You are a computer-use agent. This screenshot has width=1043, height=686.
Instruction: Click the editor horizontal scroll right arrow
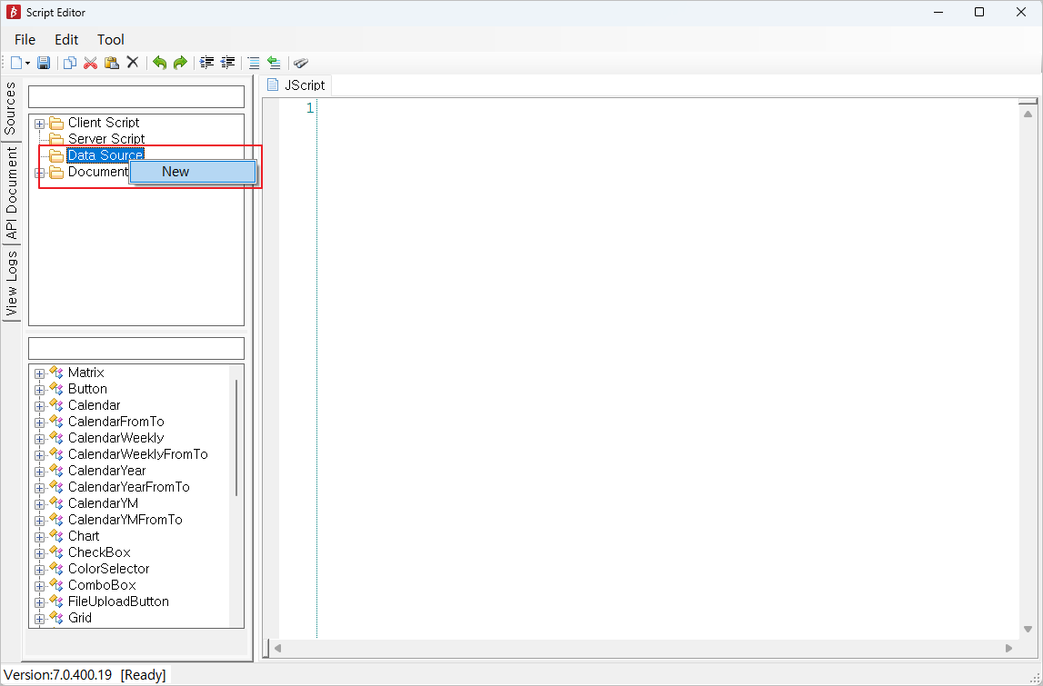tap(1008, 648)
